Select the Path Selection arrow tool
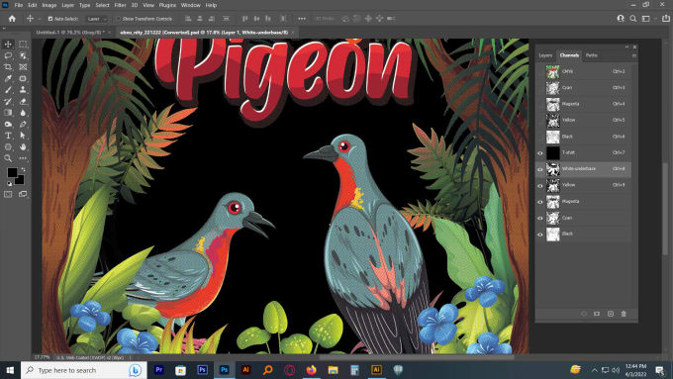Screen dimensions: 673x379 click(23, 136)
